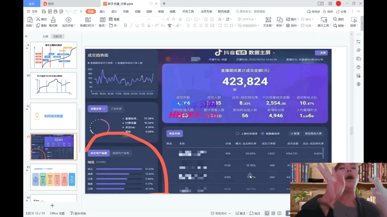Switch to the Animation (动画) ribbon tab
Viewport: 387px width, 217px height.
[138, 12]
